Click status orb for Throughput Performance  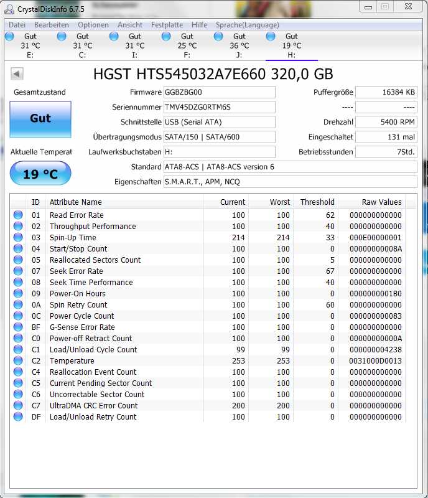point(18,226)
